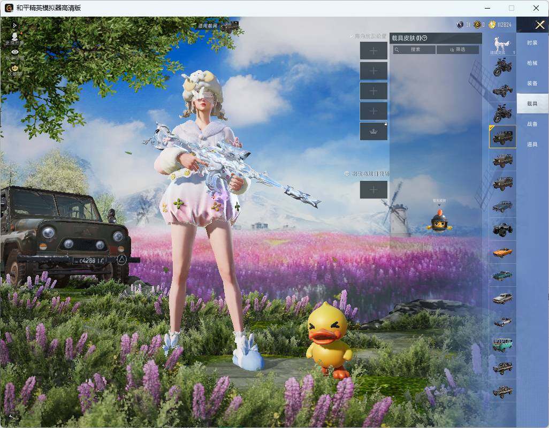This screenshot has height=428, width=549.
Task: Go to the 战备 tab
Action: tap(532, 124)
